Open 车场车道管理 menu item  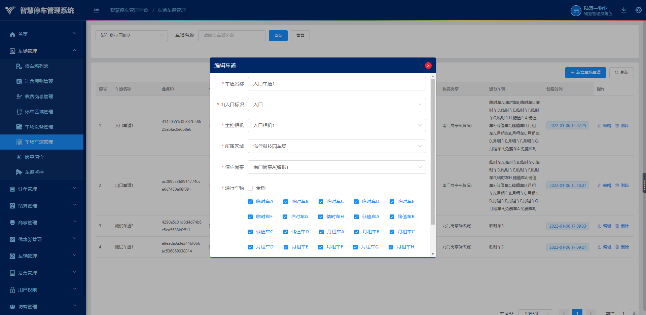click(x=42, y=142)
